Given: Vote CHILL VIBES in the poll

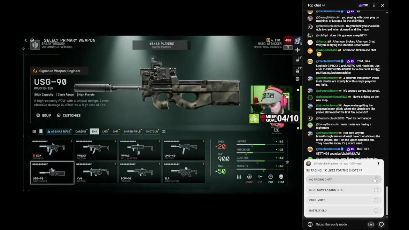Looking at the screenshot, I should coord(344,200).
